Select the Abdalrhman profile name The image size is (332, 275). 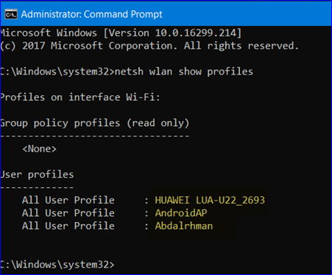(x=184, y=226)
